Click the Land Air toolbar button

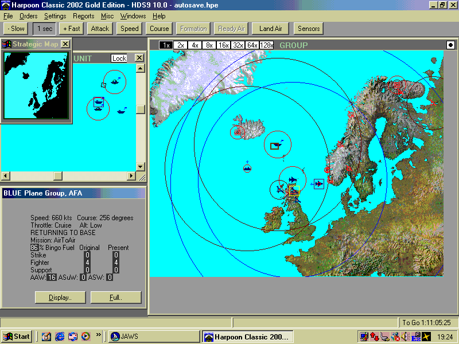click(270, 29)
